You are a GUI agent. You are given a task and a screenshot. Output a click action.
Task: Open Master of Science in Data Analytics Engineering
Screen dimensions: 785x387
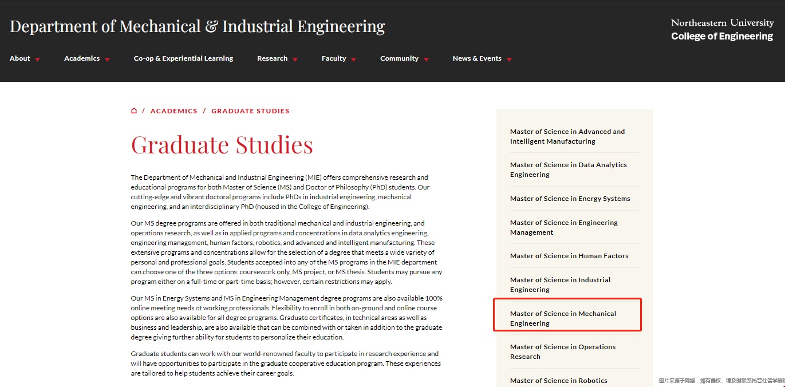coord(569,169)
